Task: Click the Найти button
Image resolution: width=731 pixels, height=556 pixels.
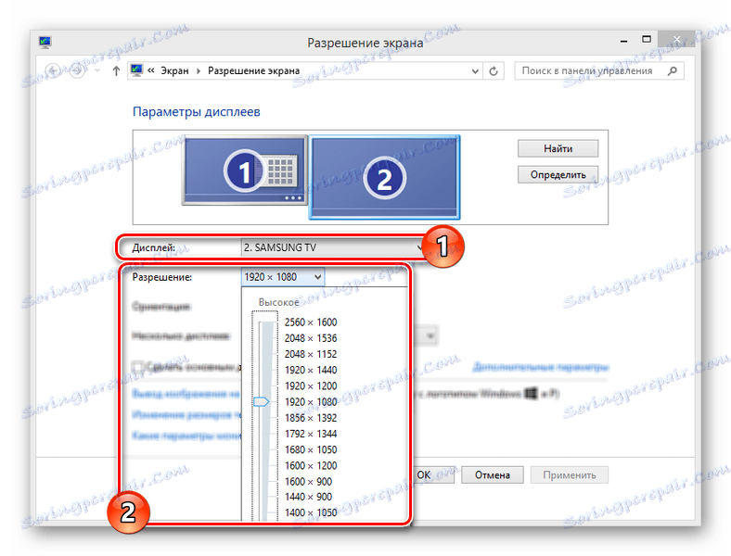Action: pos(558,148)
